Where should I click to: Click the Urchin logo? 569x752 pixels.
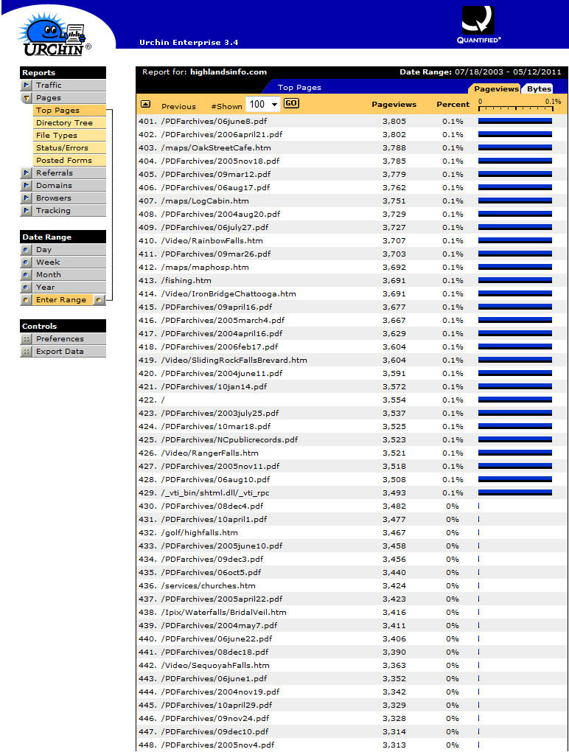[x=55, y=37]
